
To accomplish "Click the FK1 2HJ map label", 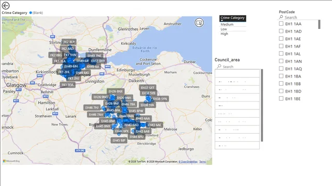I will point(74,79).
